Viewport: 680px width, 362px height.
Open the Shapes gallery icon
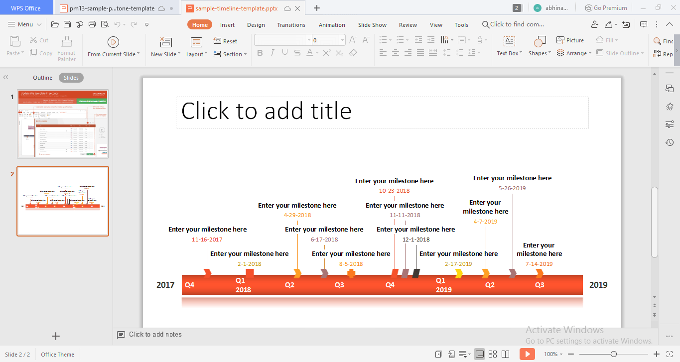(x=540, y=42)
